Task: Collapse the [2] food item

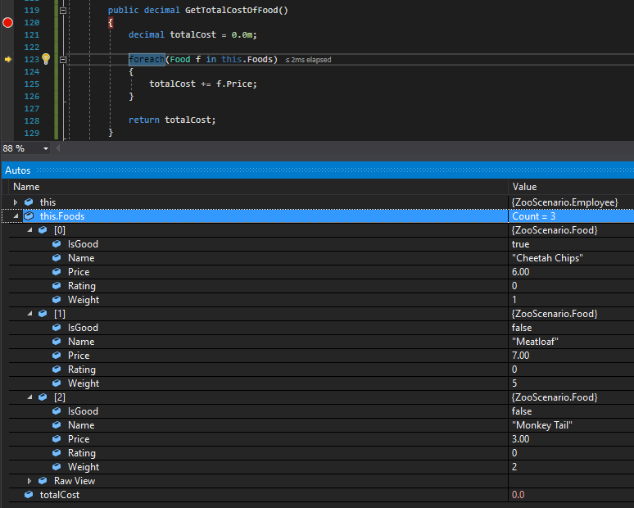Action: 29,397
